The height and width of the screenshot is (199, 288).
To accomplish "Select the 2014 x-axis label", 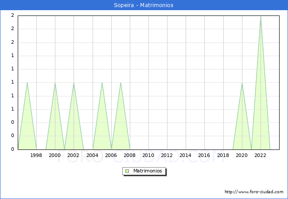I will click(186, 155).
